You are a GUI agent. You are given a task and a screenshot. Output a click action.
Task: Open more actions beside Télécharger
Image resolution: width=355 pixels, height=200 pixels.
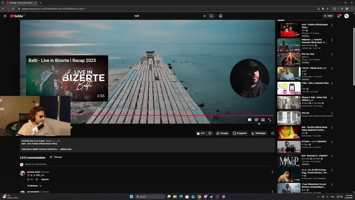(x=272, y=133)
